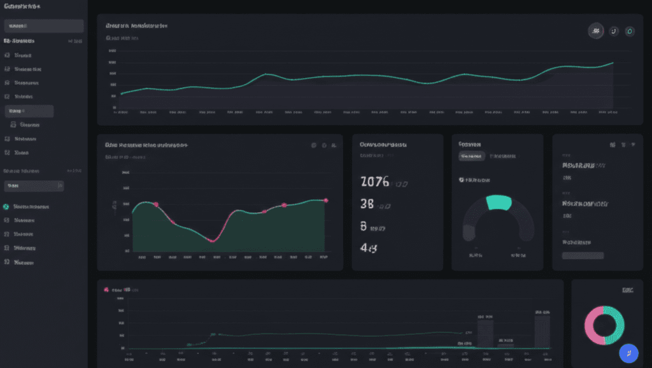Click the progress bar on the right-hand summary card
The image size is (652, 368).
click(x=582, y=255)
